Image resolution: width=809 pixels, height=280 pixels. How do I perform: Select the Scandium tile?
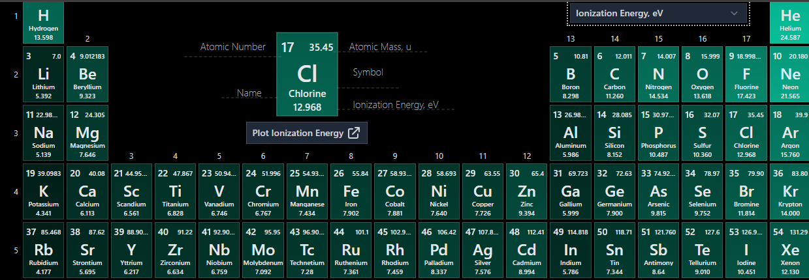click(x=131, y=192)
